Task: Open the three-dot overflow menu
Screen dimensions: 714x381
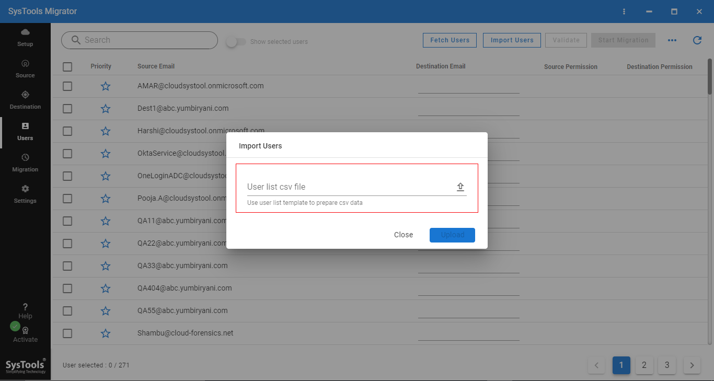Action: pos(672,40)
